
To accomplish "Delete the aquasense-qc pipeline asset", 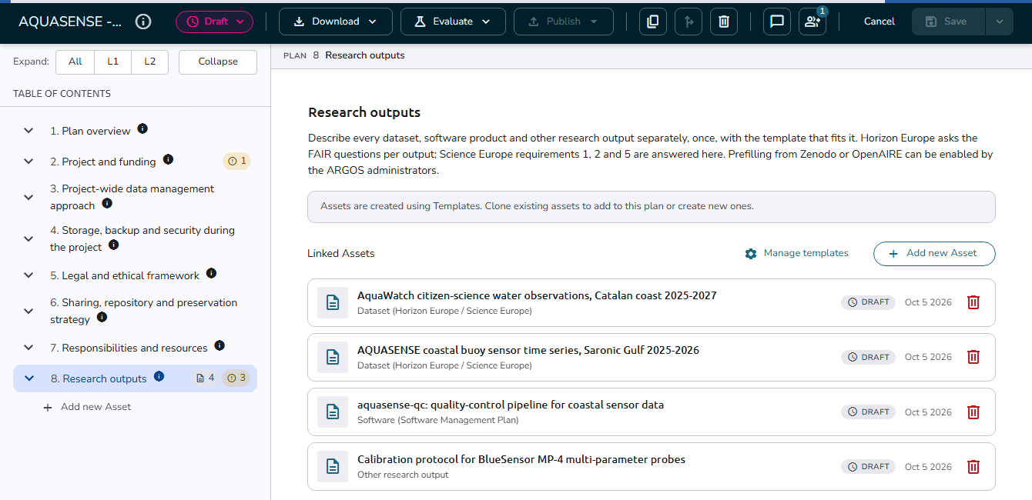I will pyautogui.click(x=973, y=412).
